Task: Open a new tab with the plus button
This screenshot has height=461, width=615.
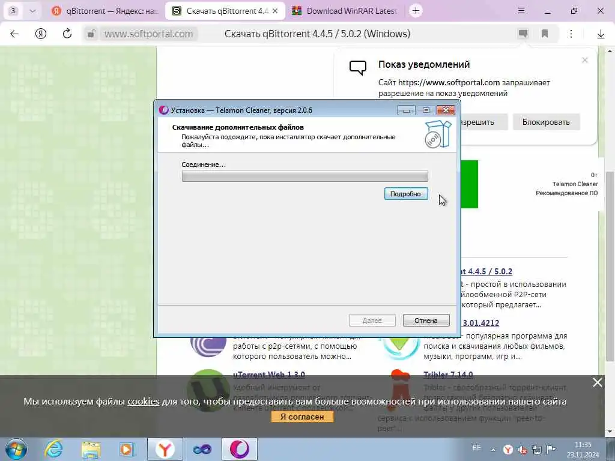Action: click(x=416, y=11)
